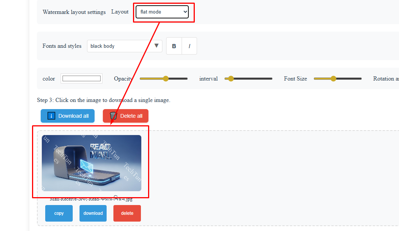Click the Watermark layout settings label
Viewport: 399px width, 231px height.
pos(74,12)
